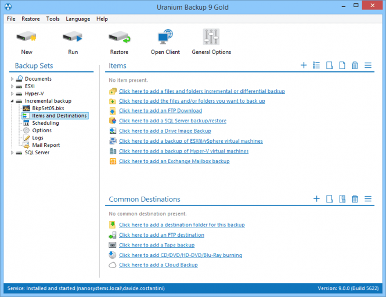The width and height of the screenshot is (386, 297).
Task: Expand the ESXi backup set
Action: 12,86
